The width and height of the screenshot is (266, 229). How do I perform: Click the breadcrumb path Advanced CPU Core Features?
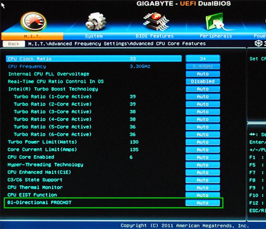point(168,44)
